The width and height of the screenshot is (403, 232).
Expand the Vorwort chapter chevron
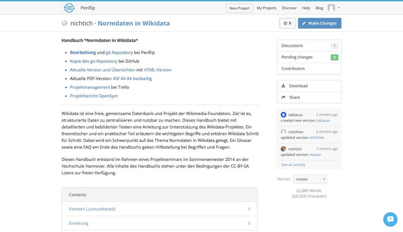point(249,209)
